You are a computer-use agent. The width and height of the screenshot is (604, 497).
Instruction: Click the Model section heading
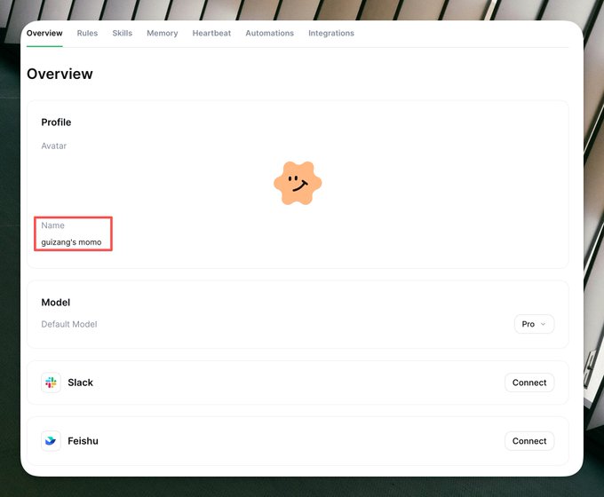point(55,303)
